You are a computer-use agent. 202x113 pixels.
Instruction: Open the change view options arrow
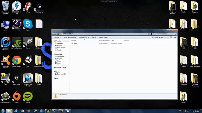168,37
